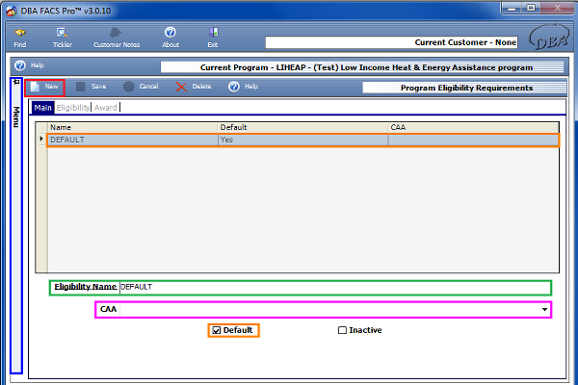Close the DBA FACS Pro window
The width and height of the screenshot is (578, 385).
558,8
